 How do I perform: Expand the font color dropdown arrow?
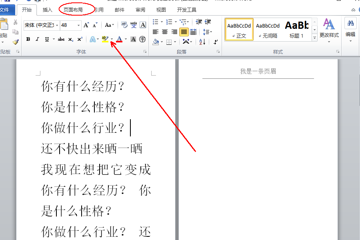pyautogui.click(x=126, y=39)
